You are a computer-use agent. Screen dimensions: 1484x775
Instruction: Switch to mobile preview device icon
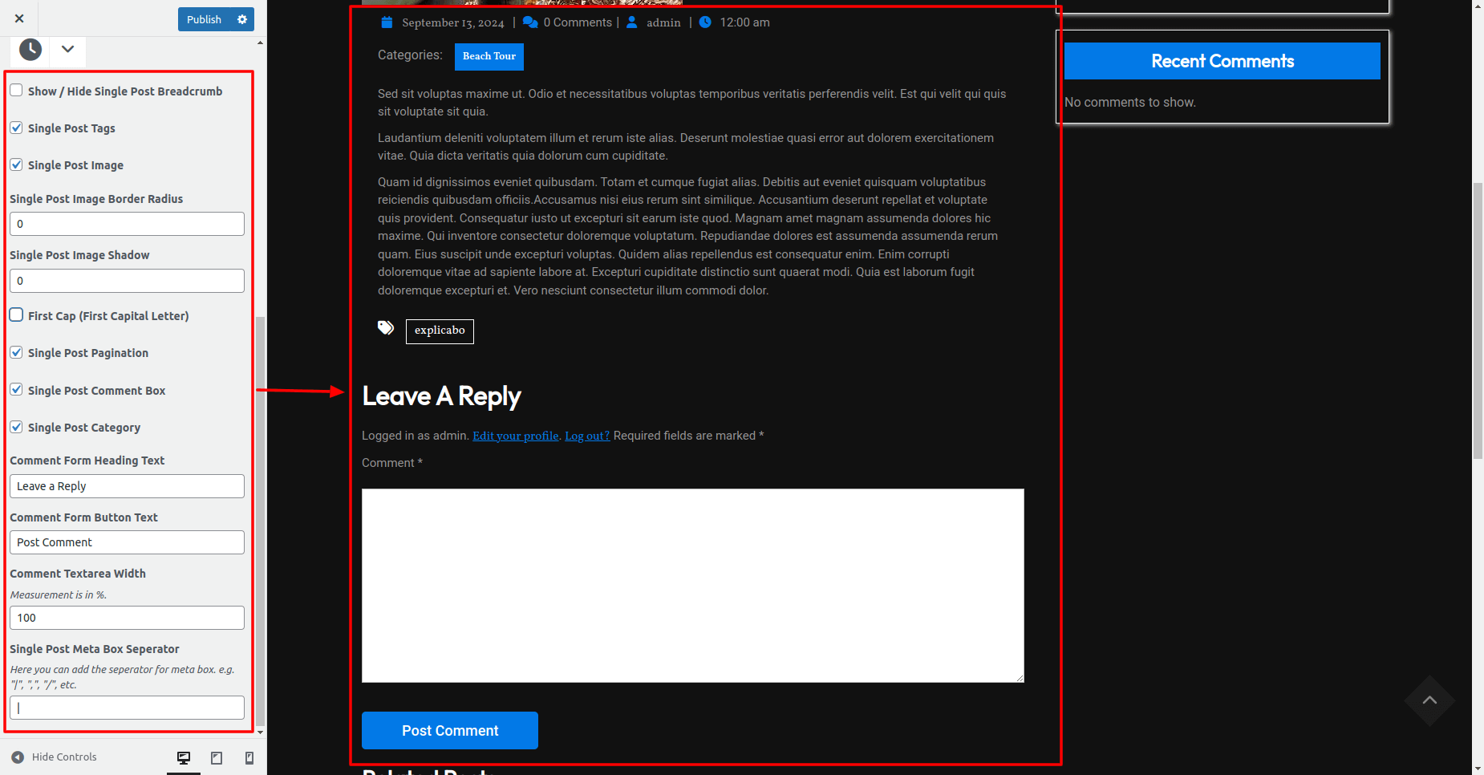[249, 757]
